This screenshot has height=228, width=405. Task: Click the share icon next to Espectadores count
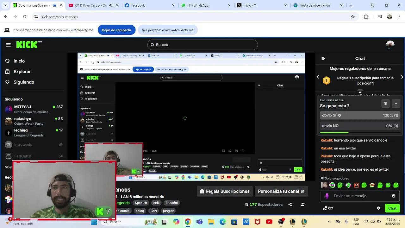pyautogui.click(x=290, y=204)
